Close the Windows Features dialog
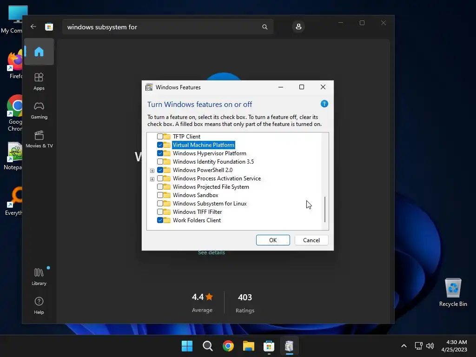The width and height of the screenshot is (476, 357). point(323,87)
